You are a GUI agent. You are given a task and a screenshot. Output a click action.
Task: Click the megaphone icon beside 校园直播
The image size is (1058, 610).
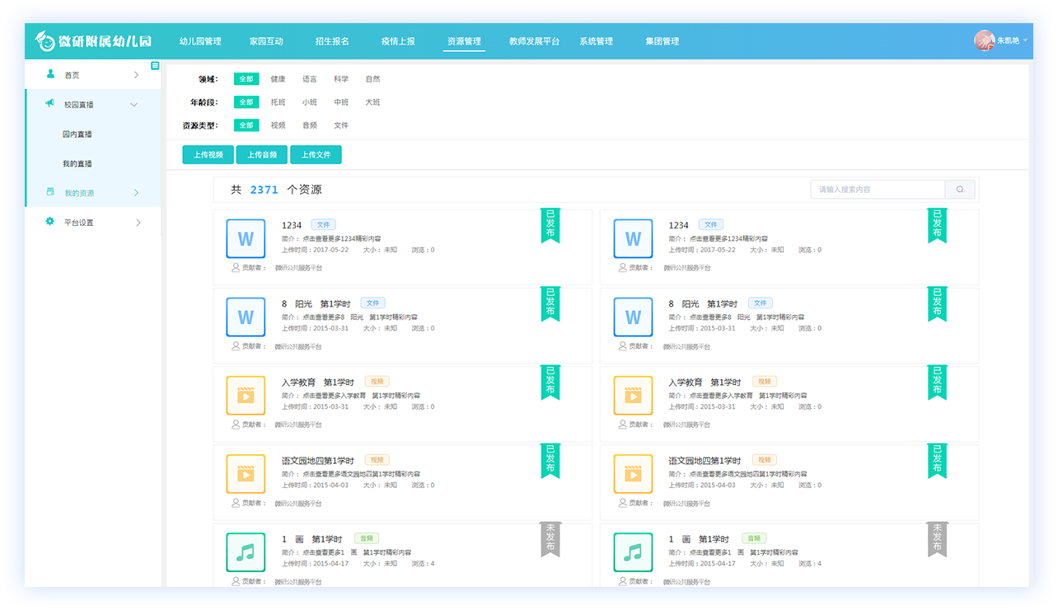point(50,104)
